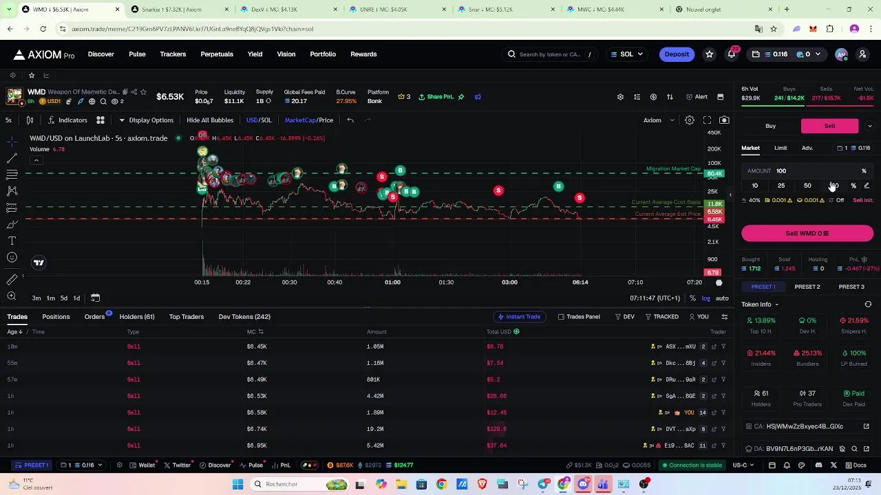Set an Alert for this token
881x495 pixels.
pos(697,97)
